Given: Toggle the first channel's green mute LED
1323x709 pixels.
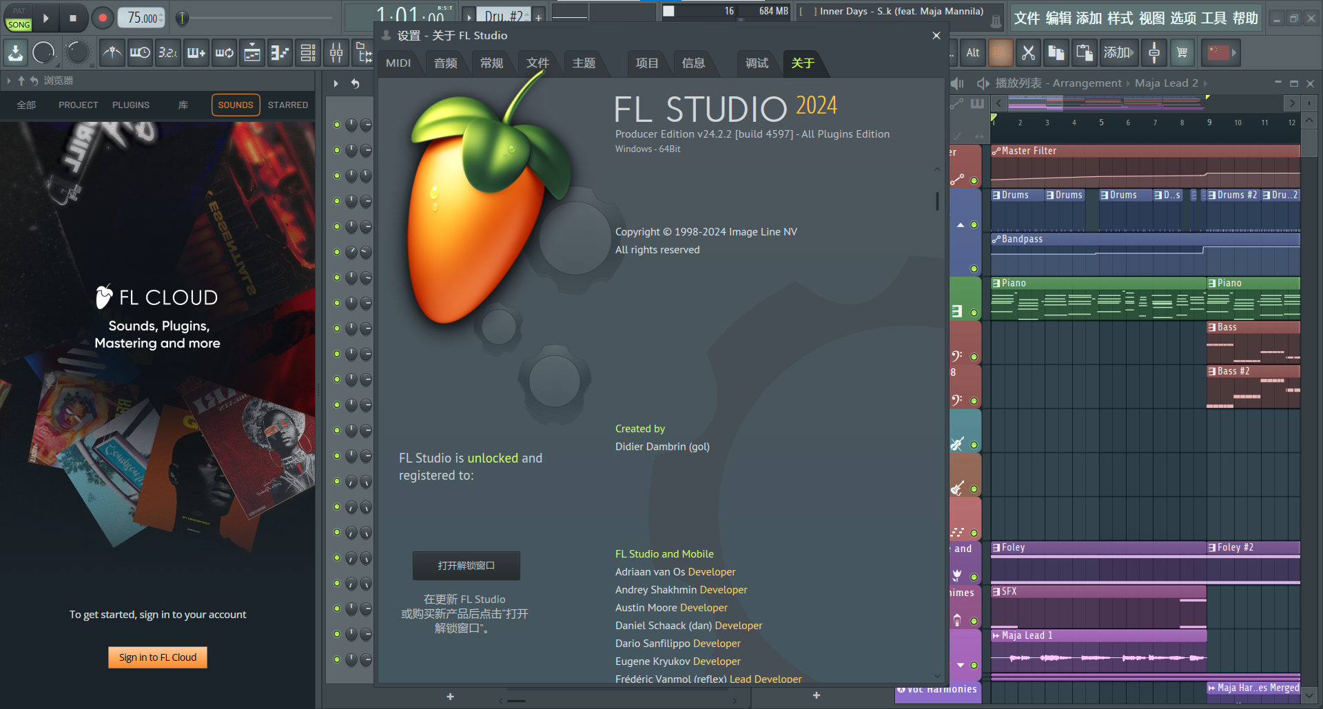Looking at the screenshot, I should 337,125.
